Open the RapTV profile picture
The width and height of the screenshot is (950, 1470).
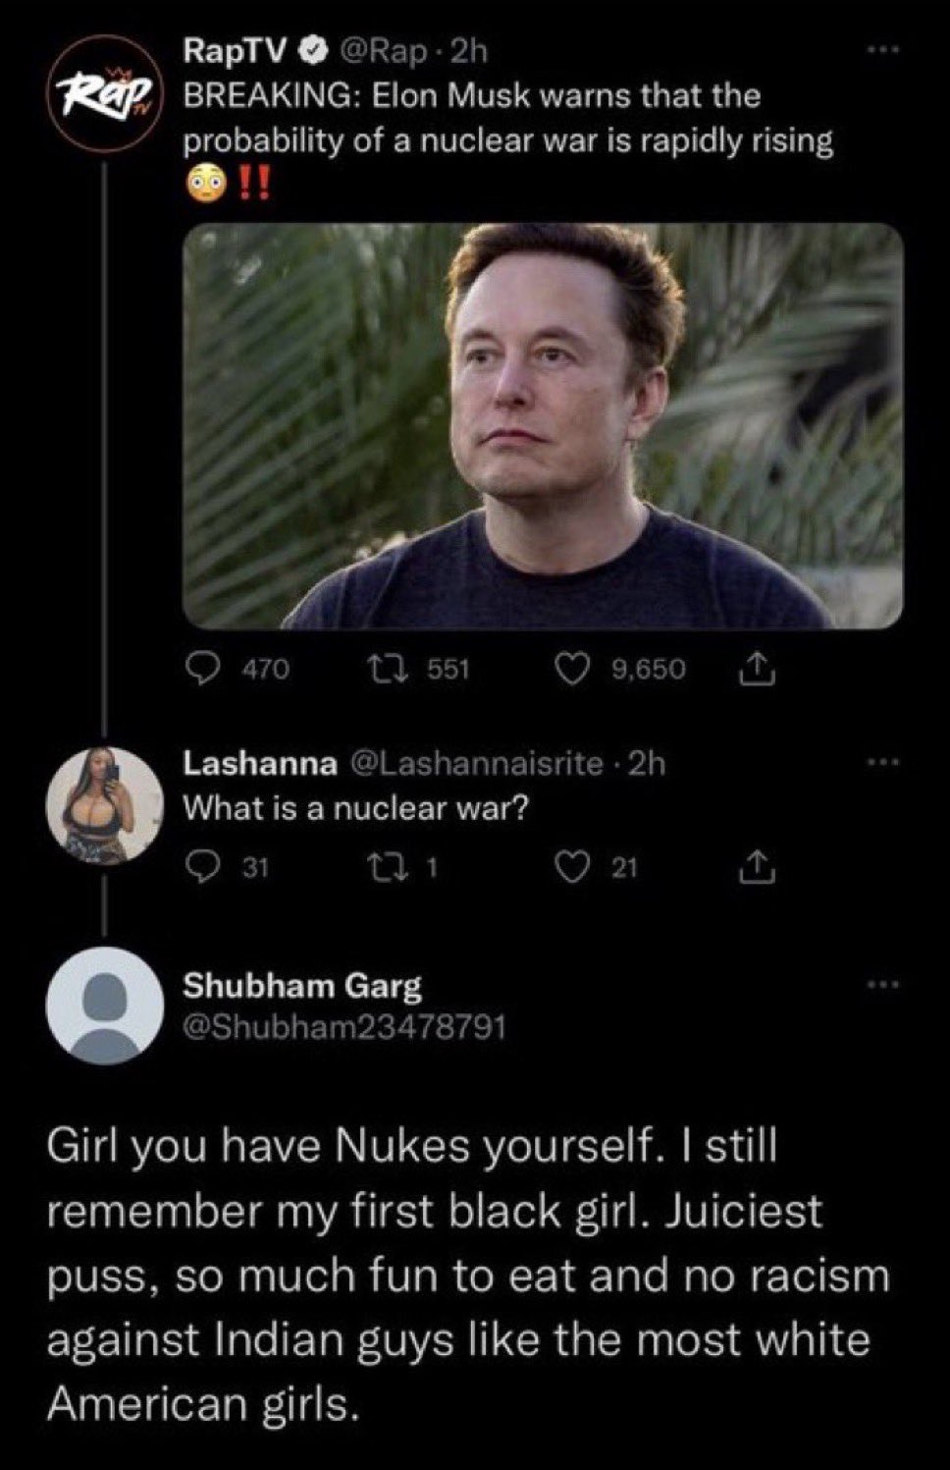pyautogui.click(x=104, y=95)
